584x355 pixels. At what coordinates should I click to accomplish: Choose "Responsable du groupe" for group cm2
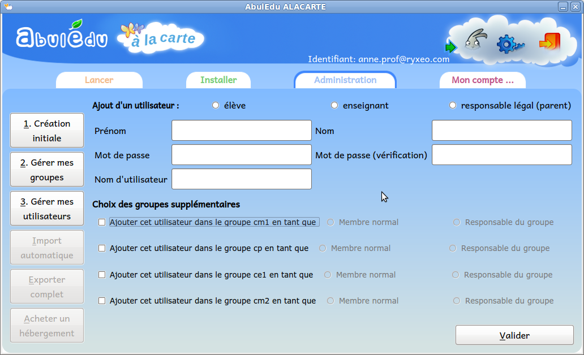pyautogui.click(x=457, y=301)
